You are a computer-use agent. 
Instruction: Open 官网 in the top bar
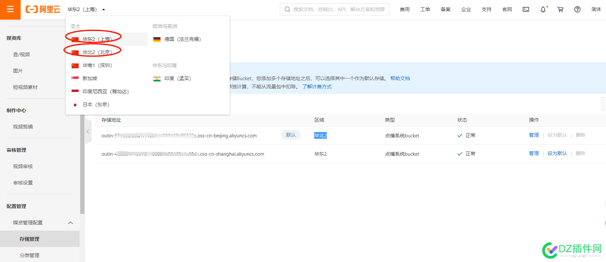(x=507, y=9)
